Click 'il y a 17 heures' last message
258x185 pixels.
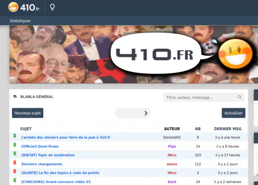228,155
